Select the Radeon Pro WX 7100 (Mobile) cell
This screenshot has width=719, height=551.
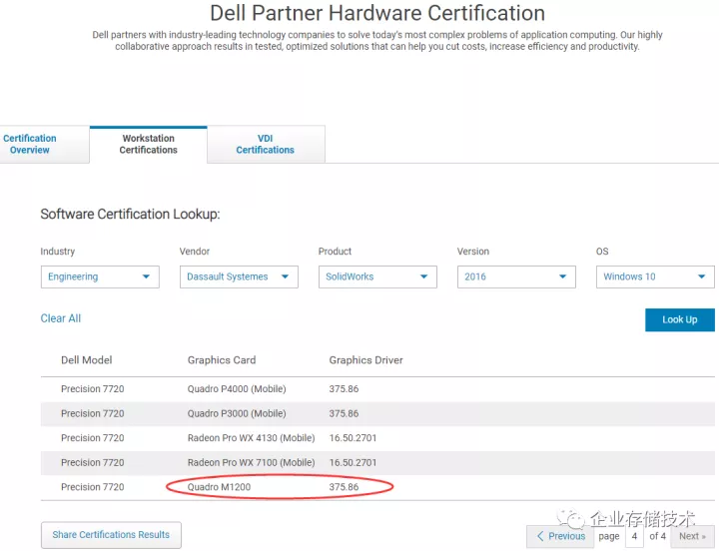pyautogui.click(x=252, y=462)
